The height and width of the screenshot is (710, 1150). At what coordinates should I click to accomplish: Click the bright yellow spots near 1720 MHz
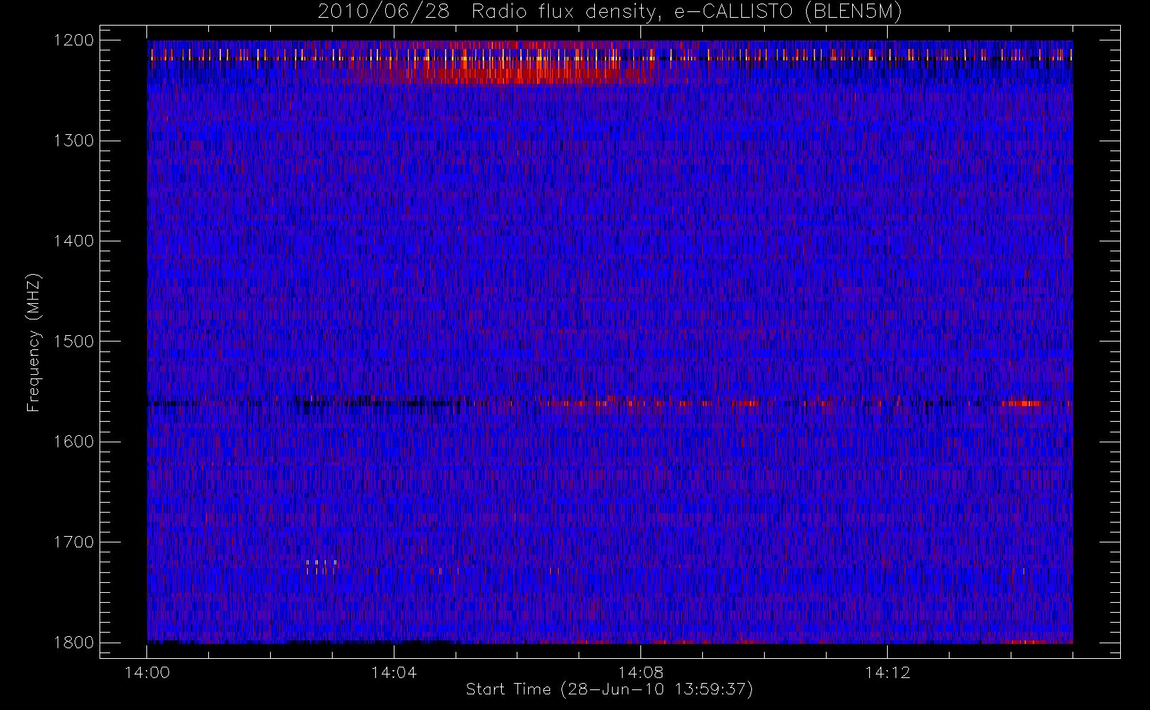(x=321, y=564)
